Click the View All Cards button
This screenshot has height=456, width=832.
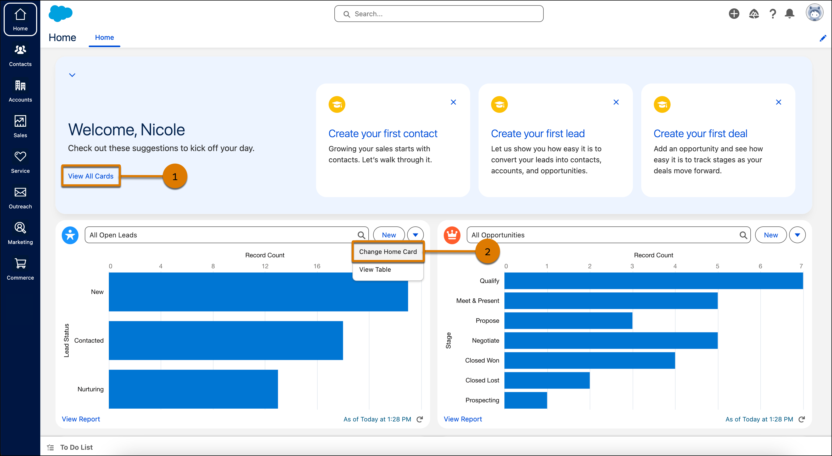pyautogui.click(x=91, y=176)
